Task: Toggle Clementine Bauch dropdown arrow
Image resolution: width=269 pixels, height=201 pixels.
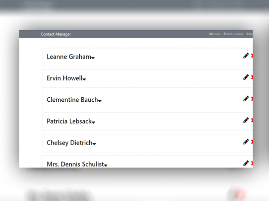Action: tap(100, 101)
